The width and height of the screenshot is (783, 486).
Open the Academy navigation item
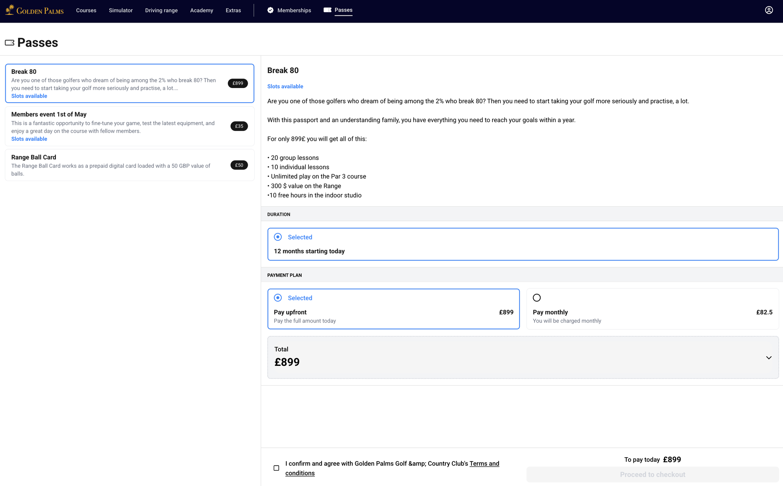(201, 10)
